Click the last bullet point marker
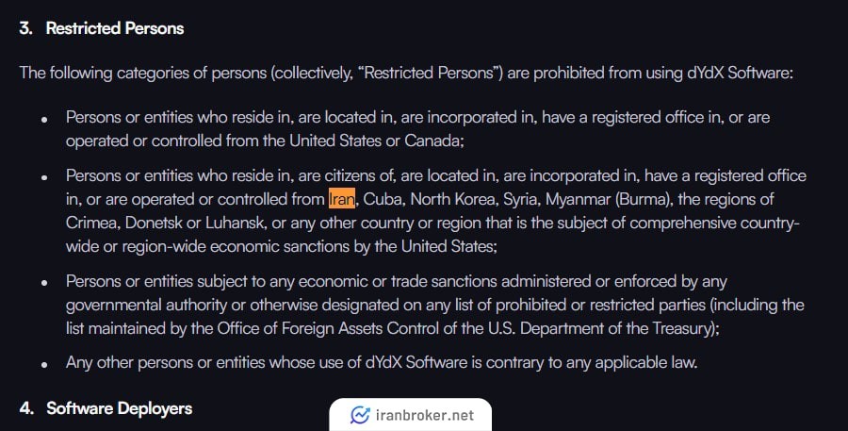848x431 pixels. click(44, 365)
